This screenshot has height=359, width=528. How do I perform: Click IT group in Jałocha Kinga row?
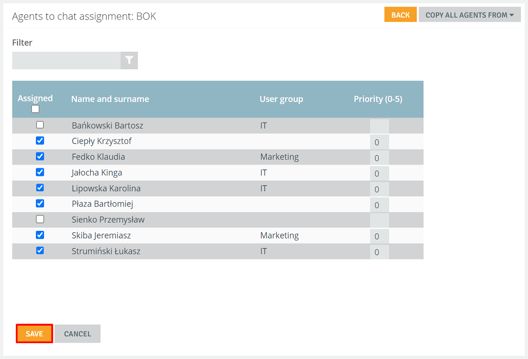tap(263, 173)
